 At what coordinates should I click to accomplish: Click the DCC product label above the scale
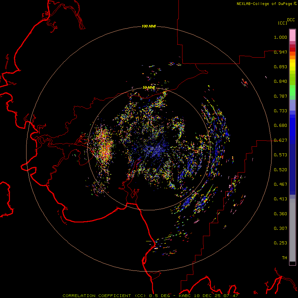[291, 20]
